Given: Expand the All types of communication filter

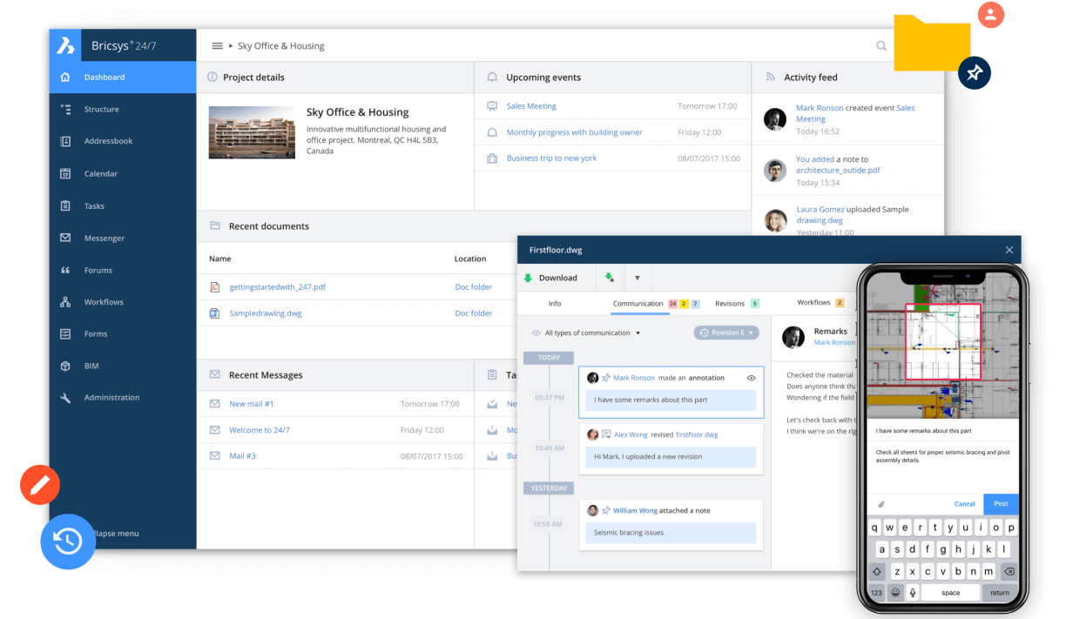Looking at the screenshot, I should pyautogui.click(x=586, y=333).
